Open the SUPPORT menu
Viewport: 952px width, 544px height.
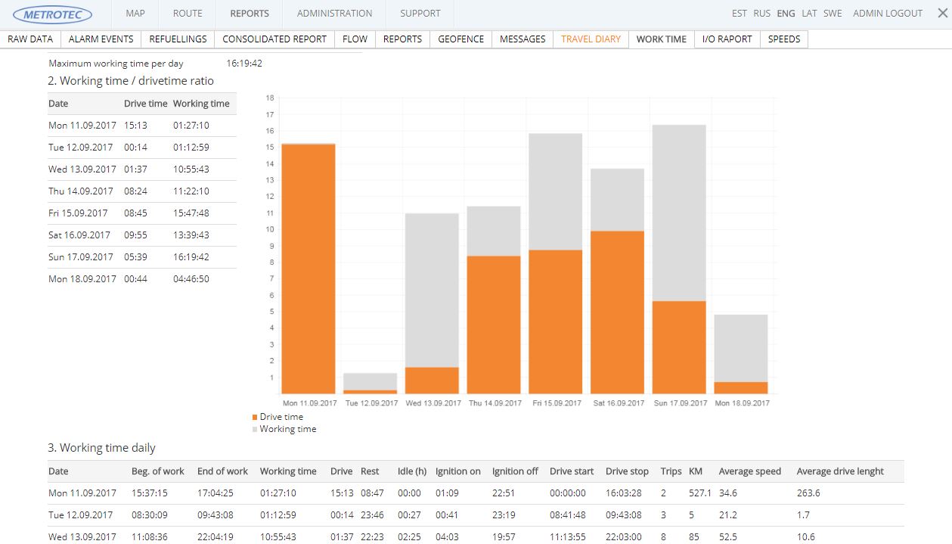[x=420, y=13]
